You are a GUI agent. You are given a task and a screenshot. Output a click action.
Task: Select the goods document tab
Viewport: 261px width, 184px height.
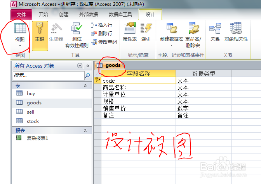(x=110, y=65)
